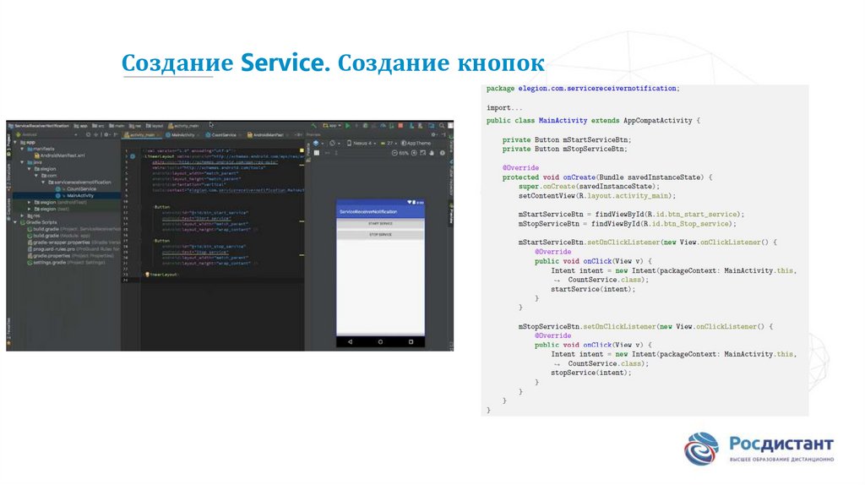
Task: Select build.gradle (Module: app) file
Action: click(58, 236)
